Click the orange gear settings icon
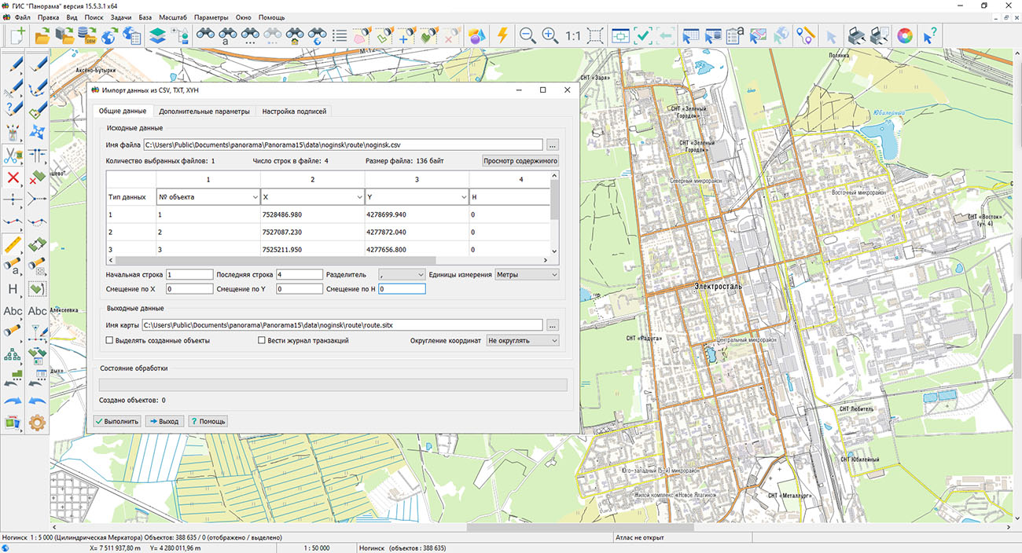Screen dimensions: 1022x553 pyautogui.click(x=37, y=423)
